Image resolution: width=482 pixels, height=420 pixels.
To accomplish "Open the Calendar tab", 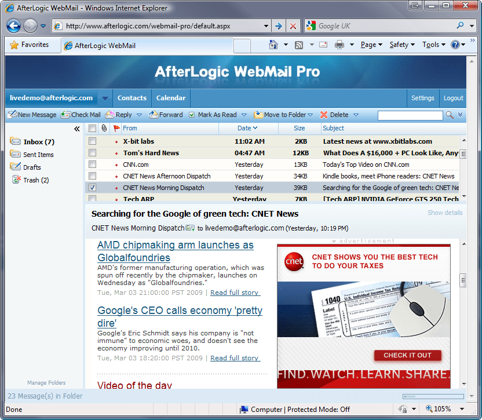I will click(170, 98).
